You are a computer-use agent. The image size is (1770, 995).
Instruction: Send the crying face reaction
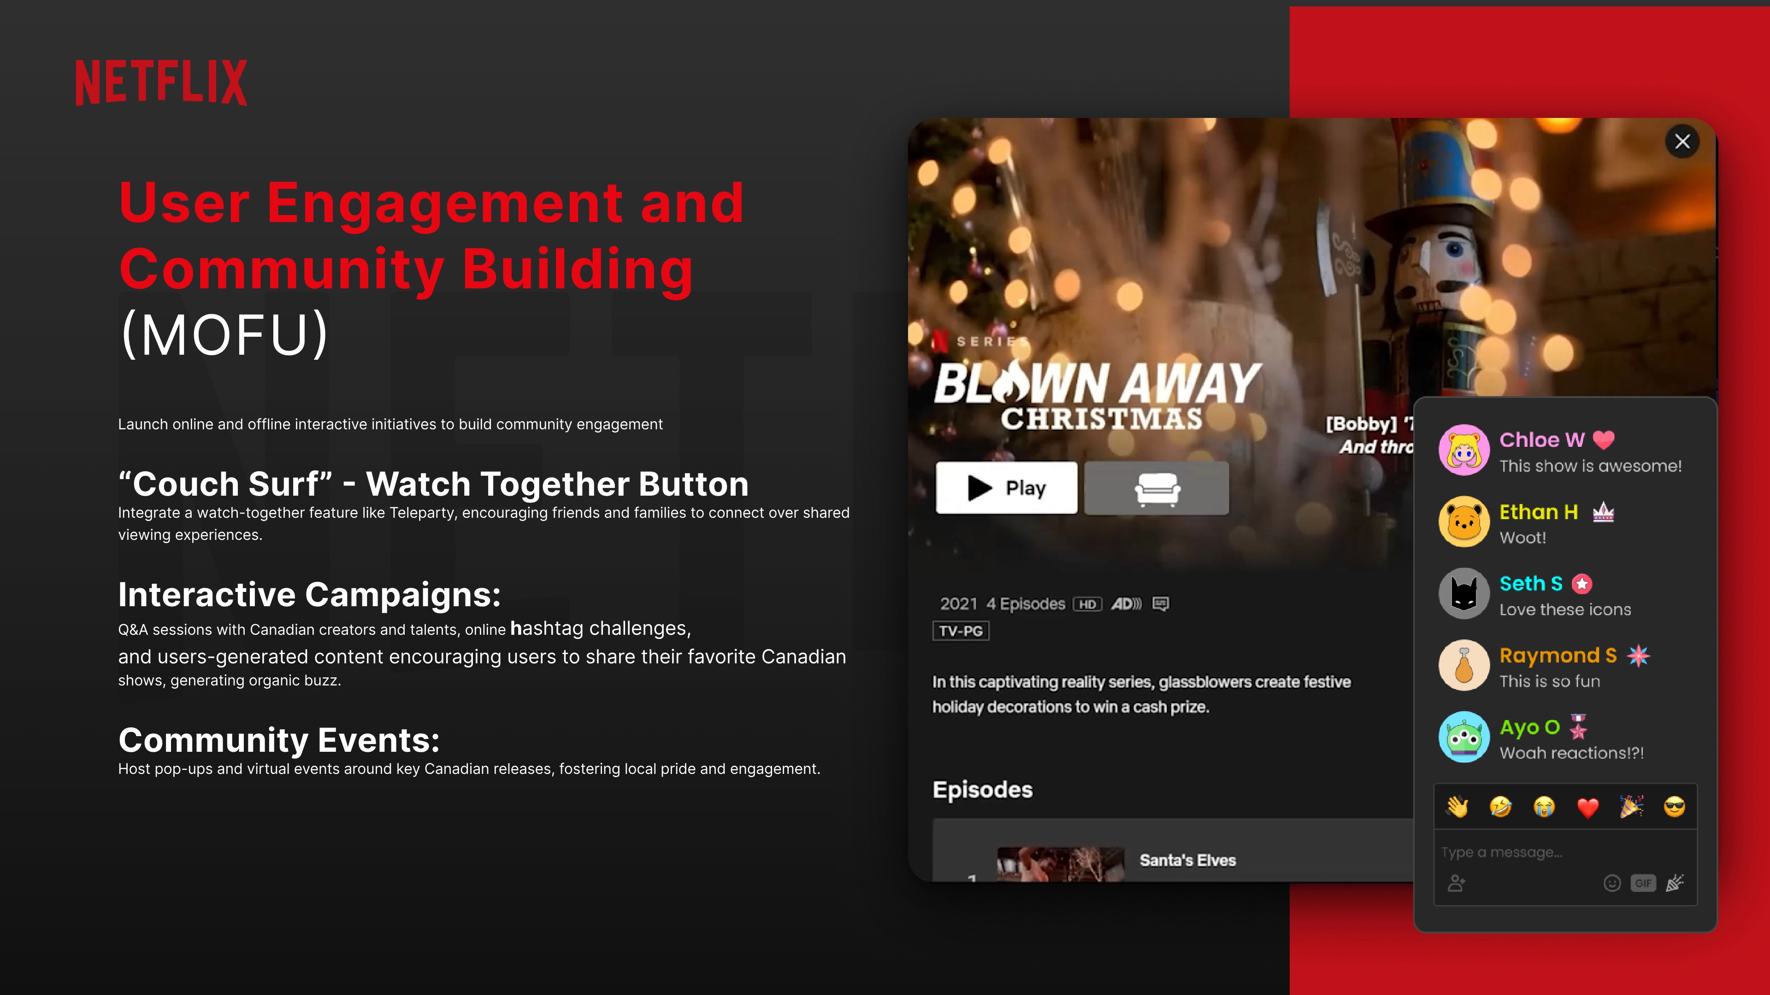1544,807
